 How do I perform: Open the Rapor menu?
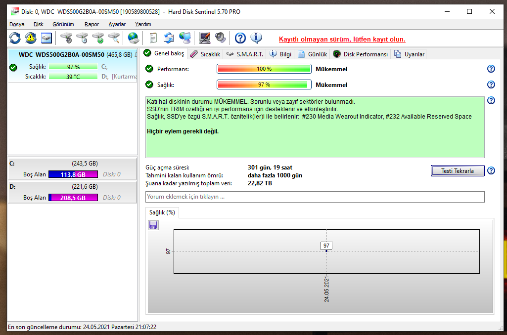pos(92,24)
